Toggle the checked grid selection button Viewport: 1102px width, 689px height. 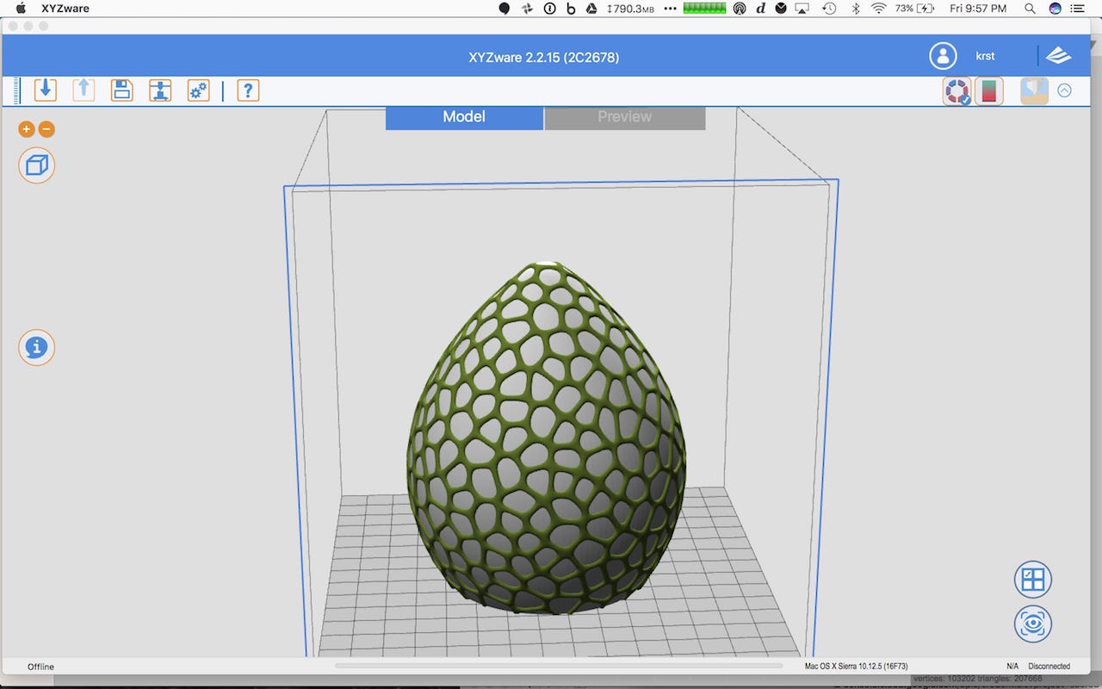pyautogui.click(x=1032, y=580)
